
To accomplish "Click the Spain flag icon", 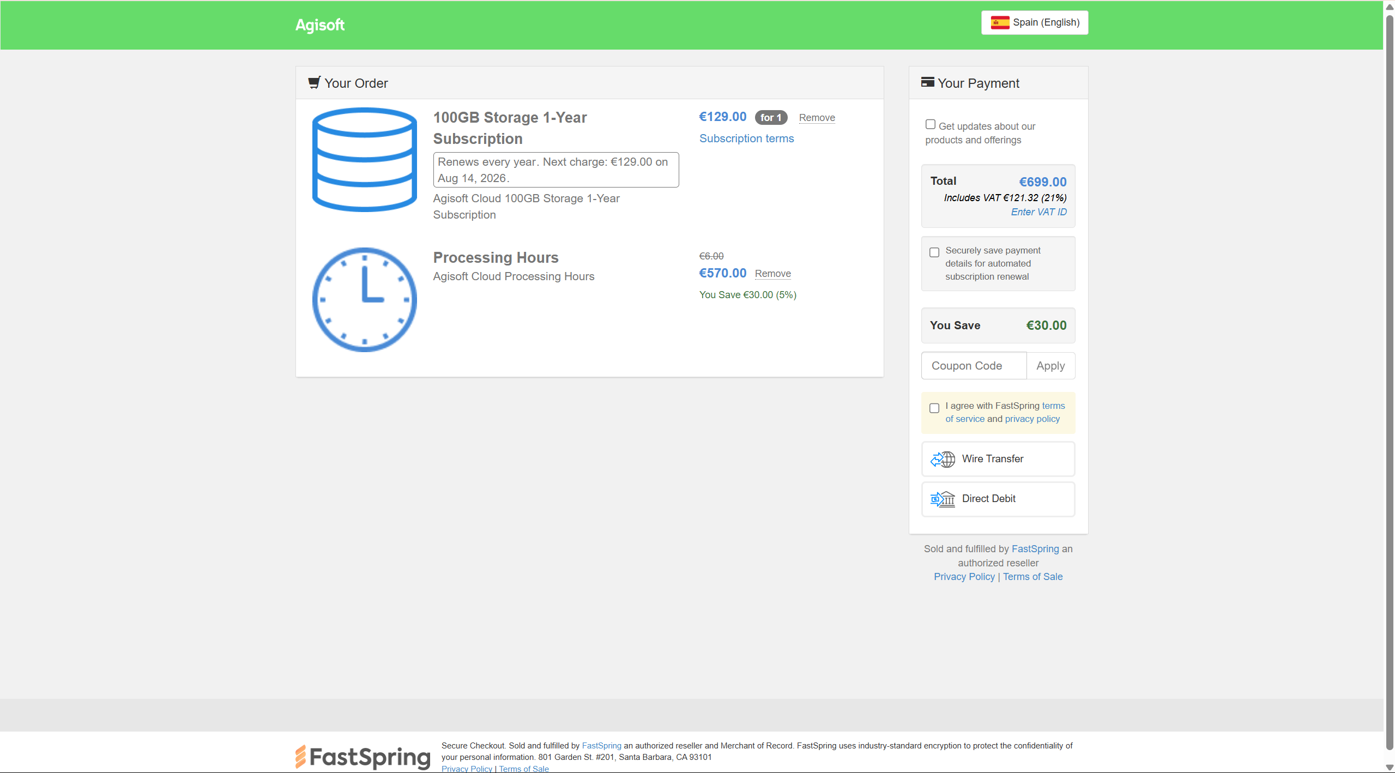I will [x=999, y=22].
